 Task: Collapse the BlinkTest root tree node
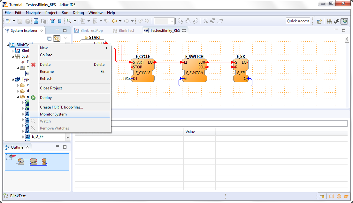click(x=8, y=45)
